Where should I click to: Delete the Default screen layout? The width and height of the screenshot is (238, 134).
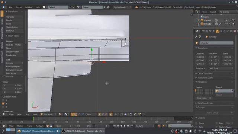pos(74,7)
